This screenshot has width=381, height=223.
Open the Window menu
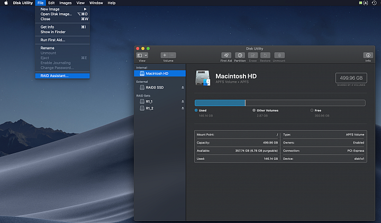coord(96,3)
